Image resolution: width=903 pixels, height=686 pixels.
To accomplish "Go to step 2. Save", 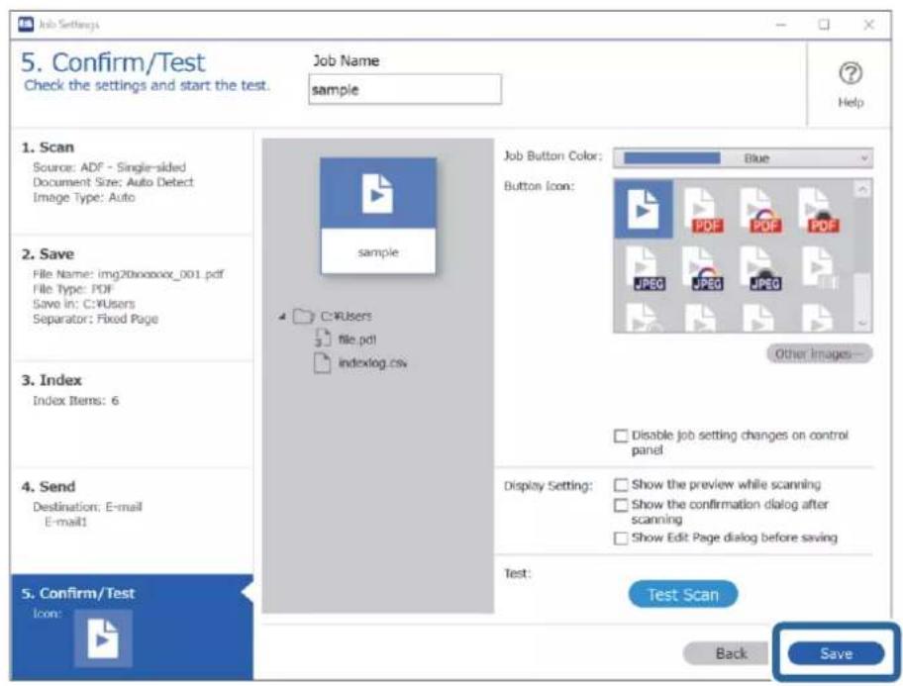I will 132,298.
